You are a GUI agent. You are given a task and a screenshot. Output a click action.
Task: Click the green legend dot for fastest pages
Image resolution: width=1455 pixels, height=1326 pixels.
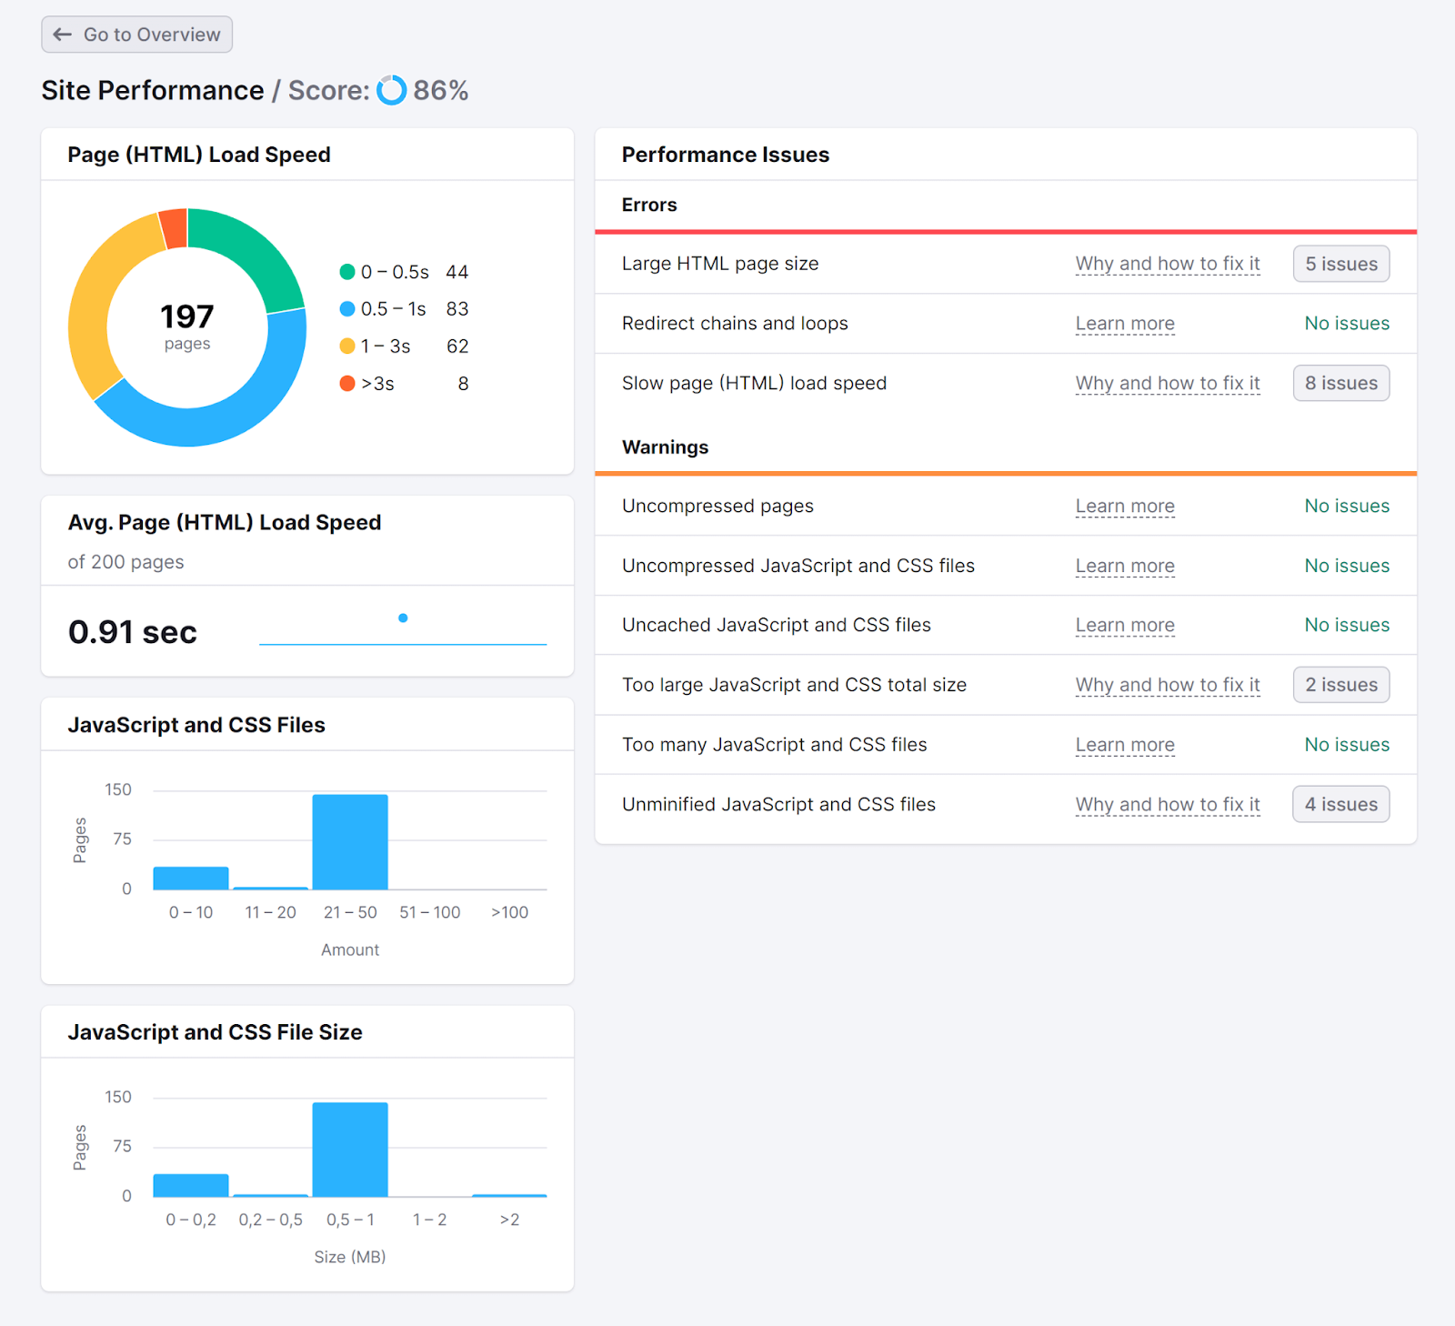347,271
